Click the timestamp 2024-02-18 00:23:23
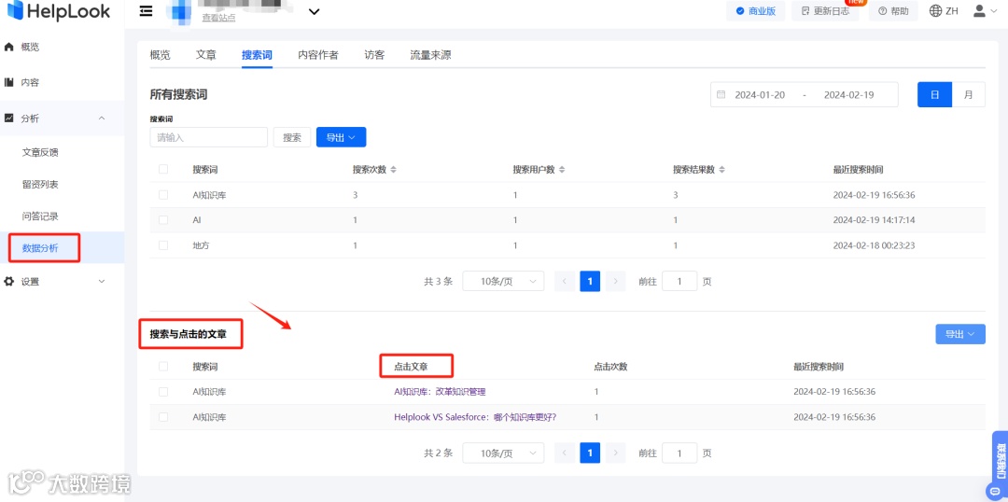 click(874, 245)
